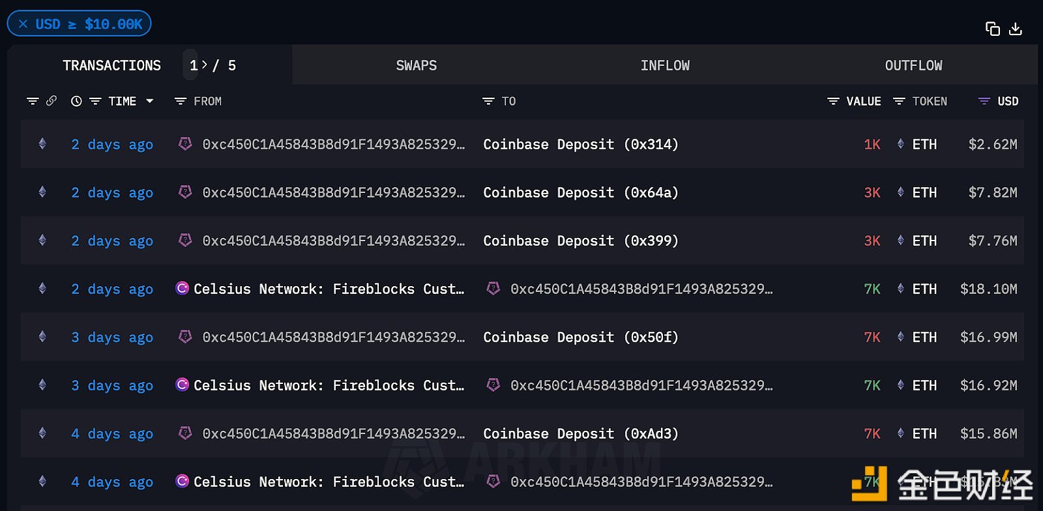Click Ethereum chain icon in $2.62M row

pos(42,143)
